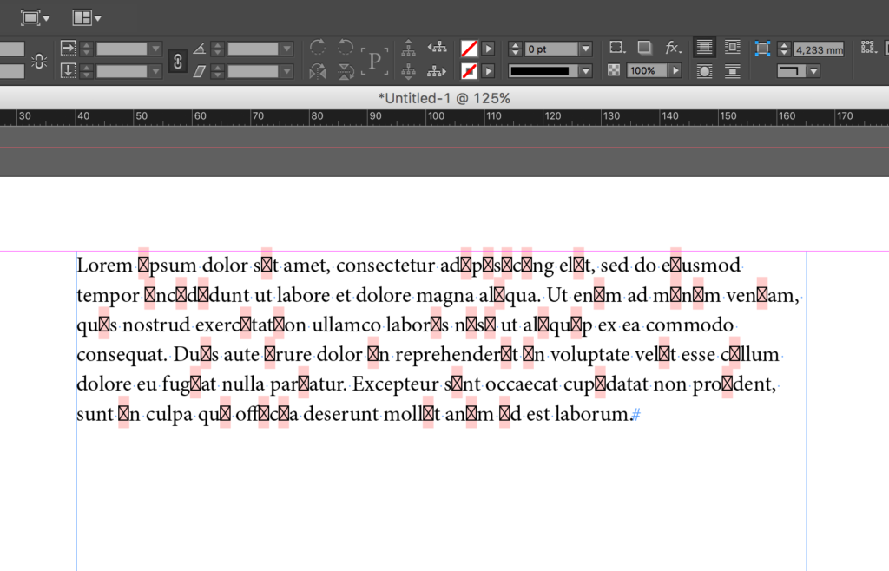
Task: Open the fx effects dropdown
Action: coord(673,48)
